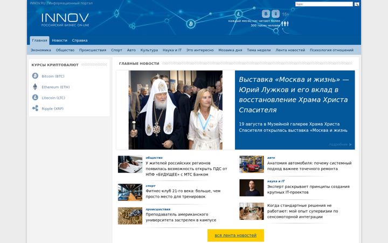Open the Bitcoin (BTC) rate link
Viewport: 388px width, 243px height.
pos(53,76)
